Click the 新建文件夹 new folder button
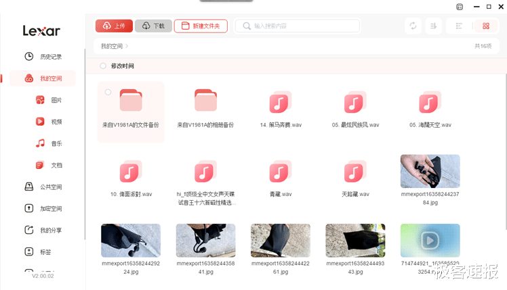Image resolution: width=507 pixels, height=290 pixels. tap(201, 26)
